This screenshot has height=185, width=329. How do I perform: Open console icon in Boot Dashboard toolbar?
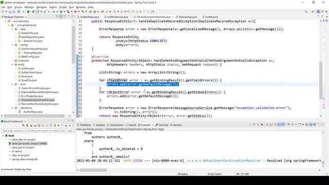(39, 125)
